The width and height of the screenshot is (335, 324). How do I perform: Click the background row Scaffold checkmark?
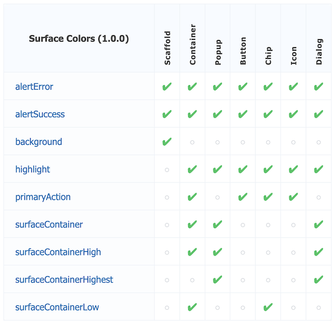167,142
